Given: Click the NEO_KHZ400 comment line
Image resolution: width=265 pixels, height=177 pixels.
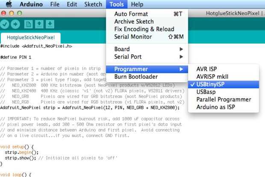Looking at the screenshot, I should pos(92,91).
